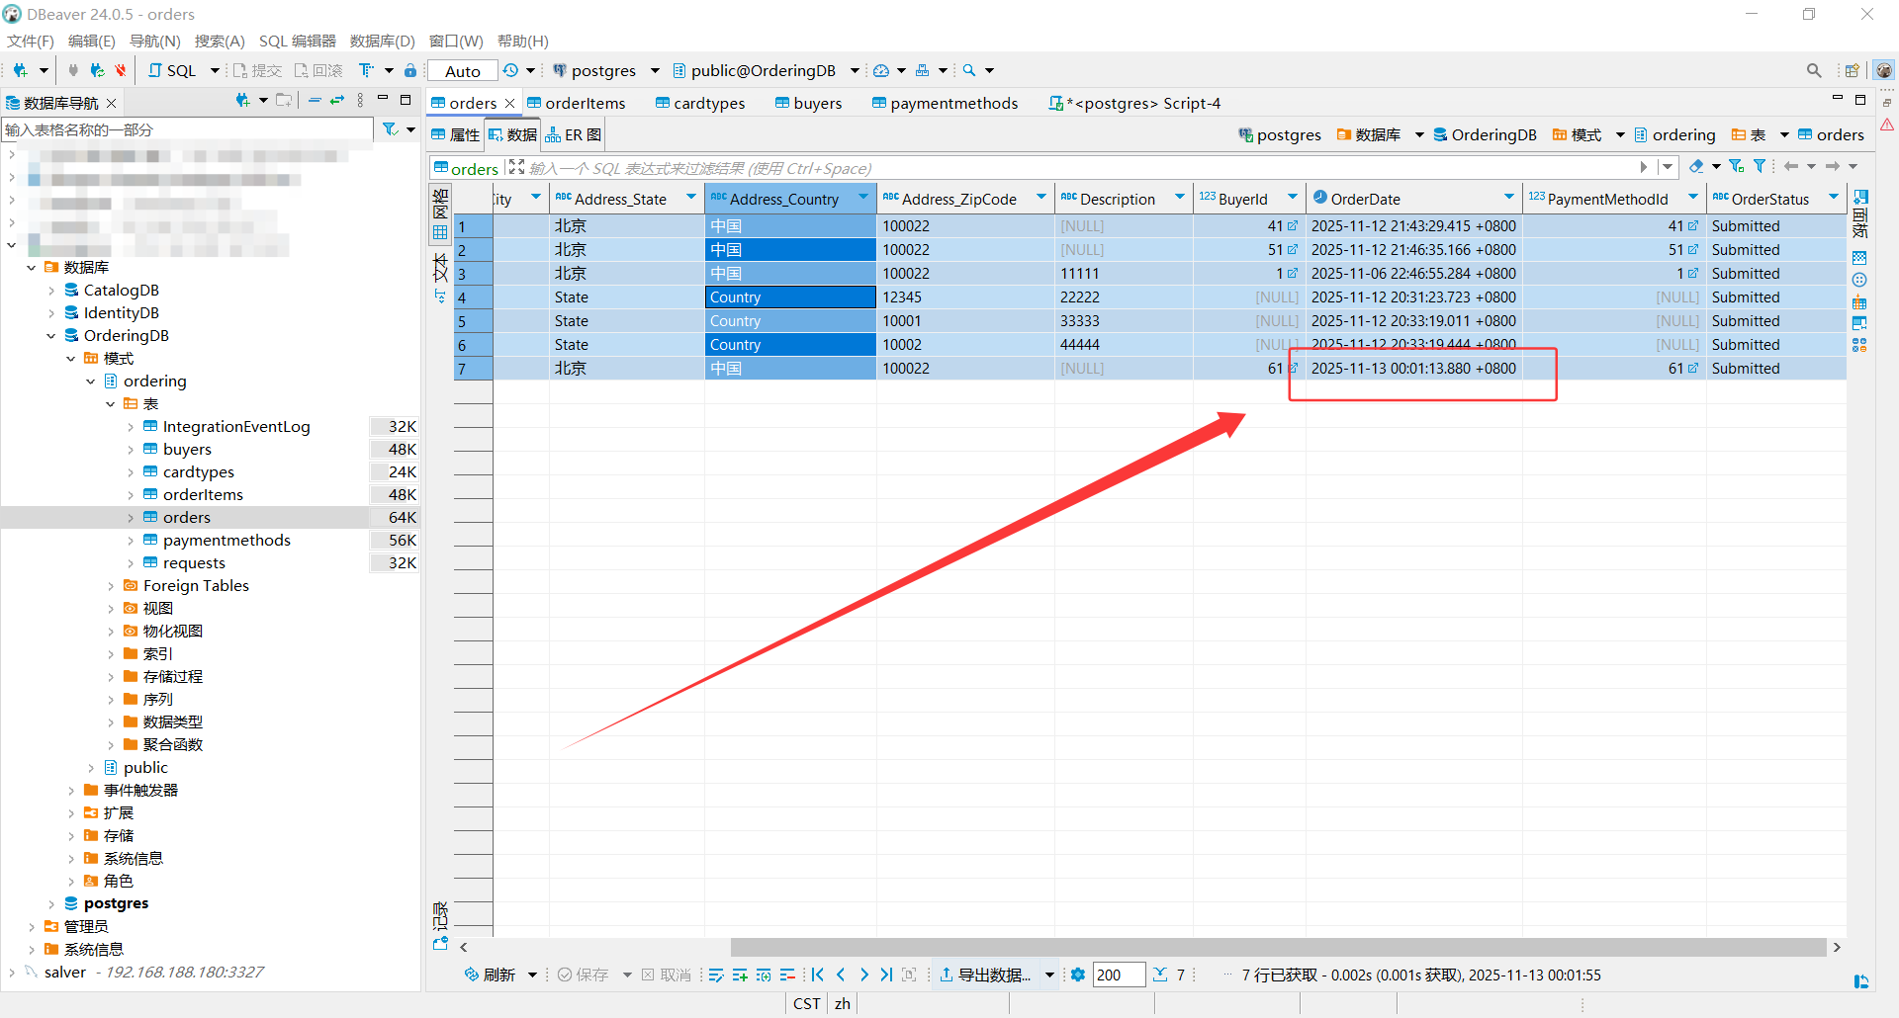This screenshot has height=1018, width=1899.
Task: Click the clear filter eraser icon
Action: click(1697, 166)
